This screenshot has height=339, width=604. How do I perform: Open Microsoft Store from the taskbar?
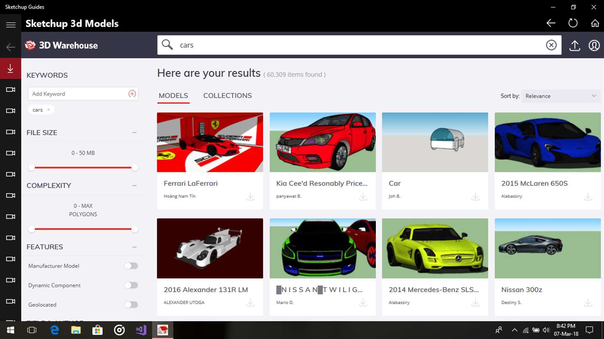[97, 330]
